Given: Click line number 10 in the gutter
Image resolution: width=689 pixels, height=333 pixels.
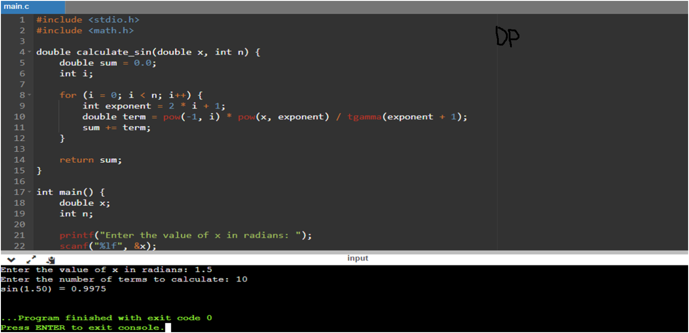Looking at the screenshot, I should point(20,116).
